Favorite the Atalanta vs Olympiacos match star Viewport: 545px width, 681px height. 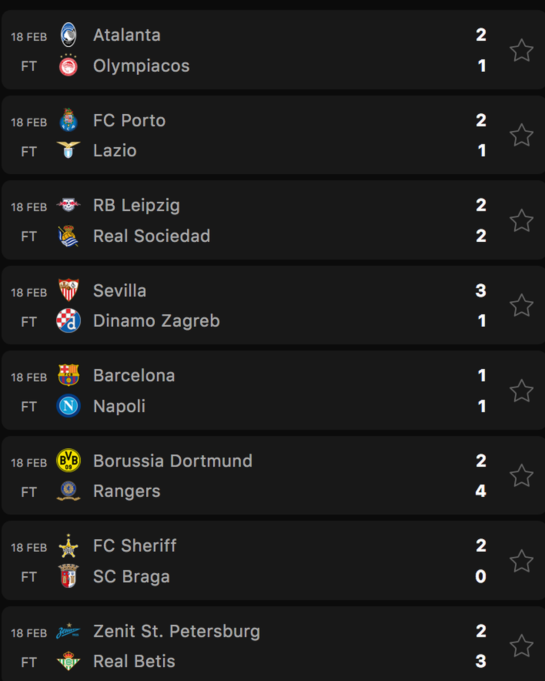click(521, 50)
